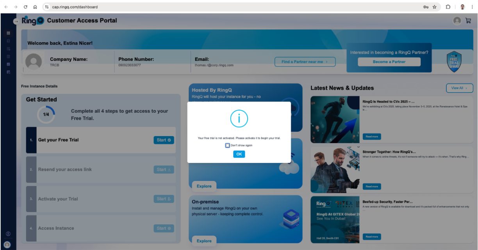Open the browser extensions puzzle icon

click(448, 7)
